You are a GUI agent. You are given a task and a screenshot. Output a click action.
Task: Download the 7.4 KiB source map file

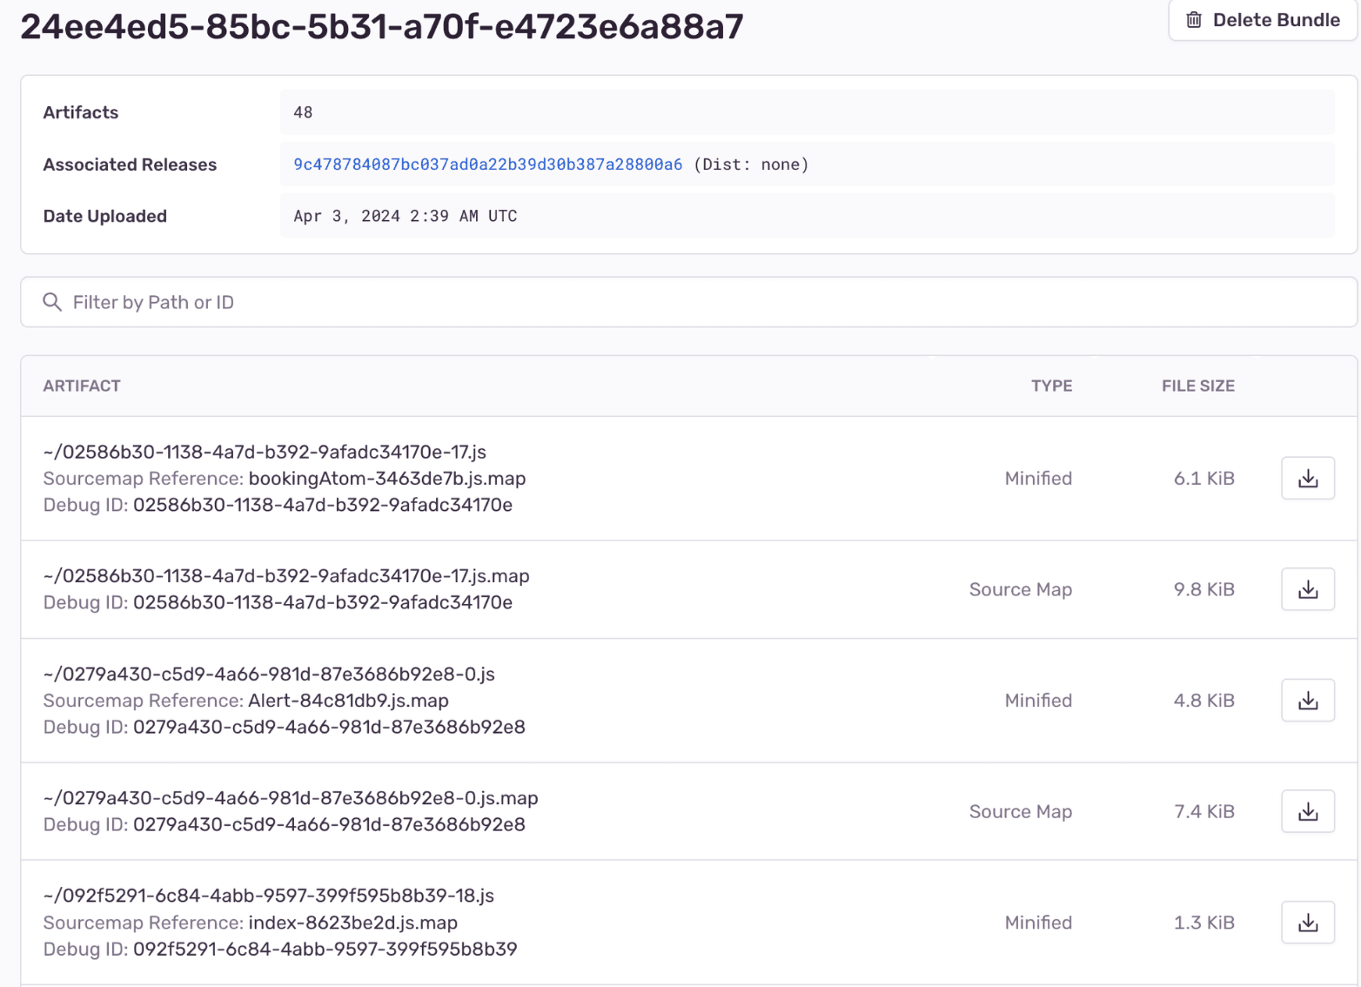1307,811
